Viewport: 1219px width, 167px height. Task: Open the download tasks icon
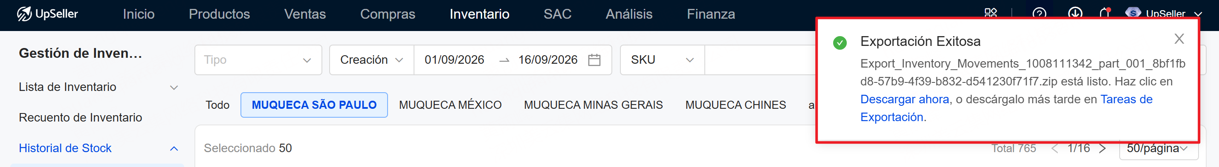(1075, 14)
